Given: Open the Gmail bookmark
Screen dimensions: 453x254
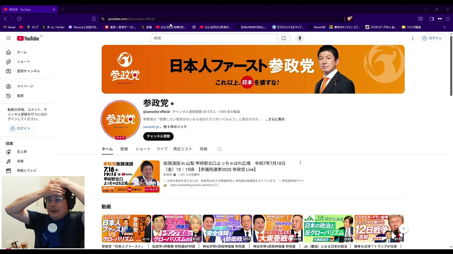Looking at the screenshot, I should pyautogui.click(x=9, y=27).
